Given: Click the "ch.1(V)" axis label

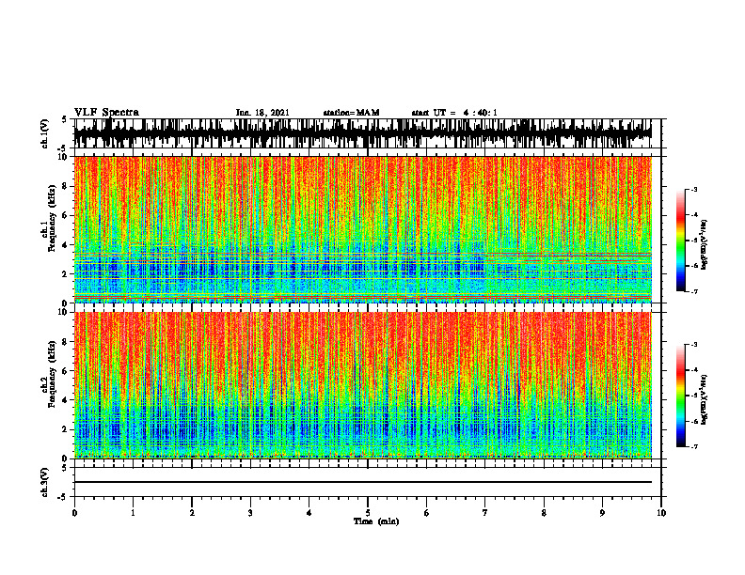Looking at the screenshot, I should [x=45, y=133].
